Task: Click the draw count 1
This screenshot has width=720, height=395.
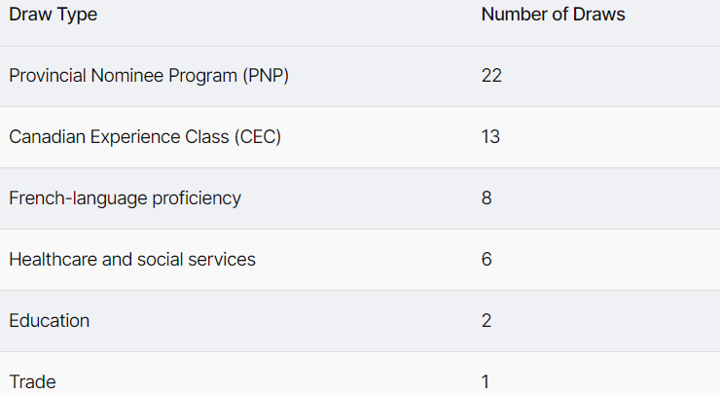Action: point(486,382)
